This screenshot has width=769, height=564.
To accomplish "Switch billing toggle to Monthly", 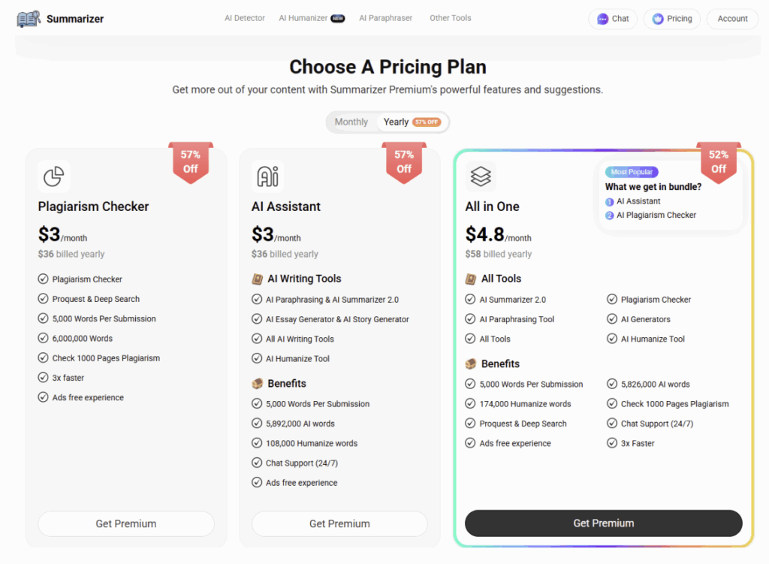I will pos(351,122).
